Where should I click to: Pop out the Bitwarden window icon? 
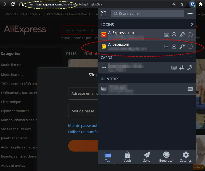104,13
